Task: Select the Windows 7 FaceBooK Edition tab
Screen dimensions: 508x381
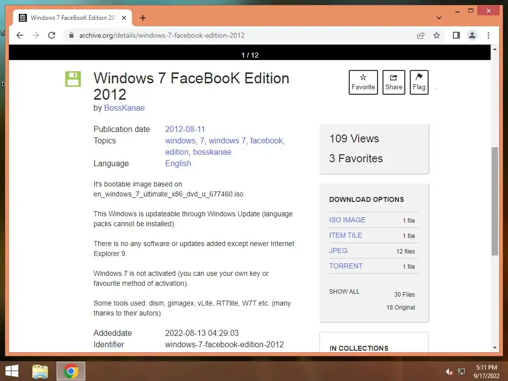Action: click(x=72, y=18)
